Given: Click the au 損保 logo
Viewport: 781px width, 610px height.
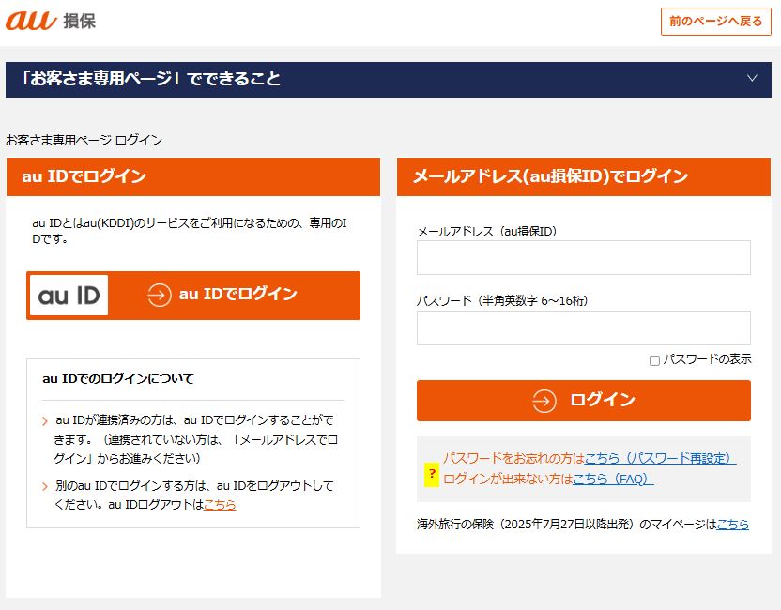Looking at the screenshot, I should pyautogui.click(x=50, y=20).
